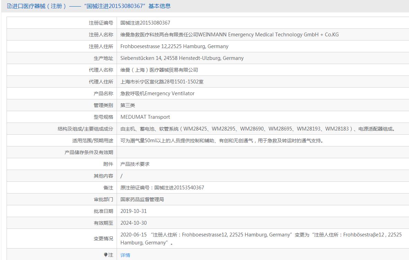Select the WEINMANN Emergency Medical Technology registrant name

pyautogui.click(x=229, y=35)
